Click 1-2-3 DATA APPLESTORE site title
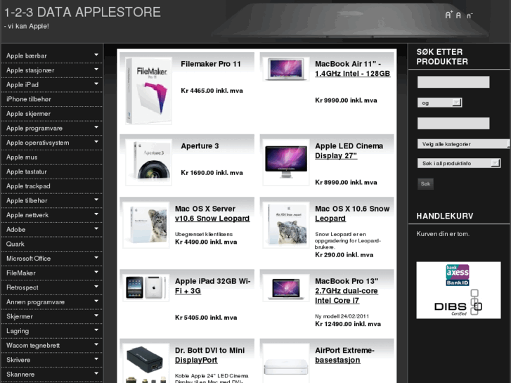The height and width of the screenshot is (383, 511). tap(82, 13)
